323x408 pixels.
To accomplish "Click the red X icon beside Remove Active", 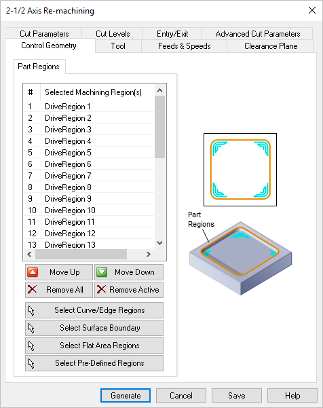I will click(101, 290).
